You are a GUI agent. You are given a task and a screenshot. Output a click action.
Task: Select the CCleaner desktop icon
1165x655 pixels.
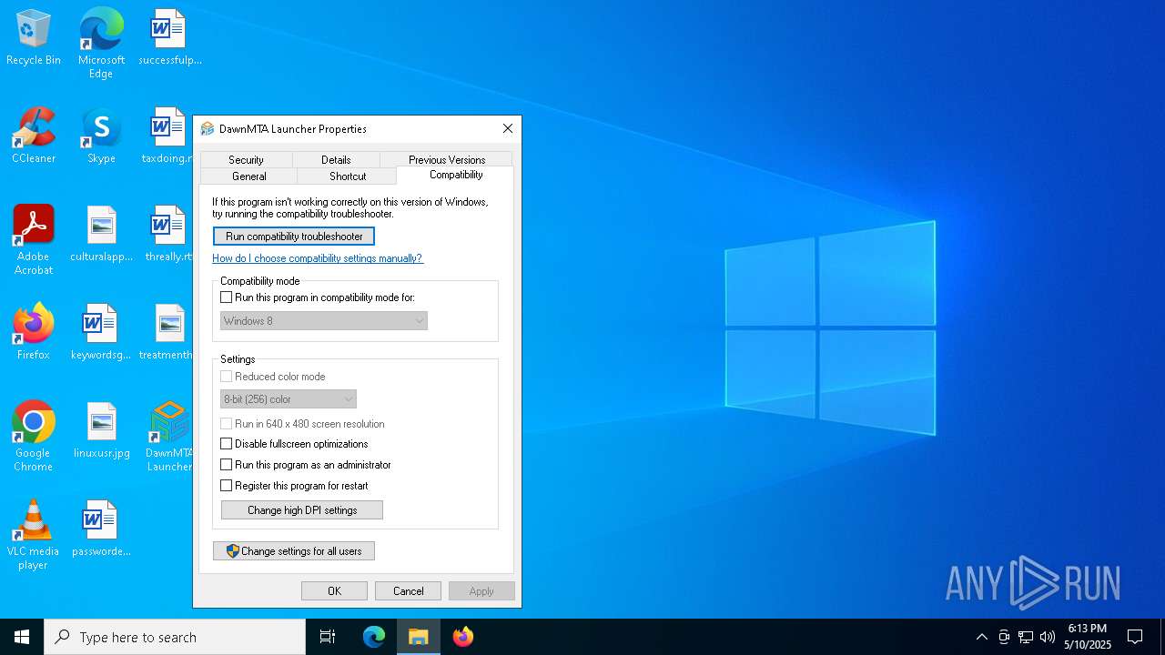click(34, 136)
